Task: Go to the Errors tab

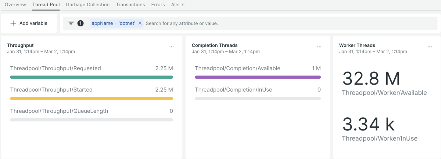Action: (x=158, y=5)
